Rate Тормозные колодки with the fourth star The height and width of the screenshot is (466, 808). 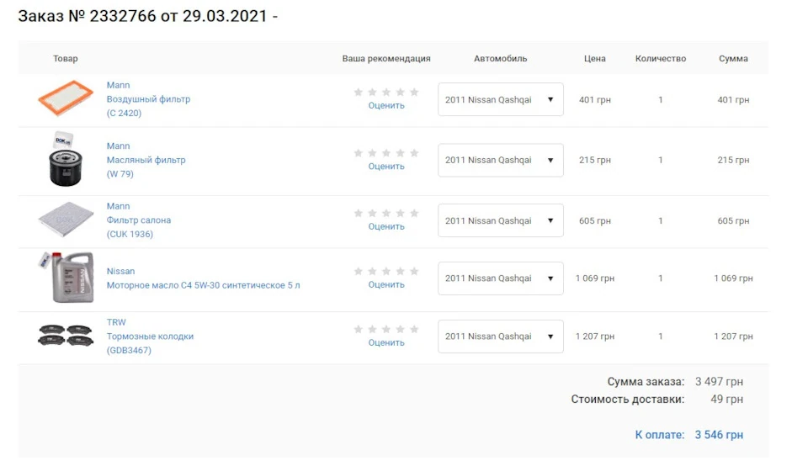(401, 330)
